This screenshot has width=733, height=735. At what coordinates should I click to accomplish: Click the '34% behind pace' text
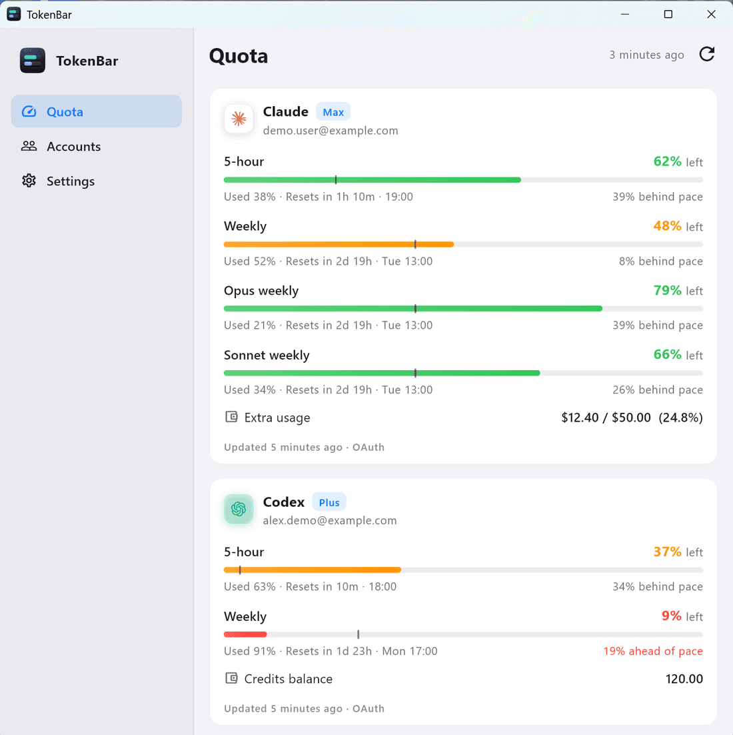coord(658,586)
